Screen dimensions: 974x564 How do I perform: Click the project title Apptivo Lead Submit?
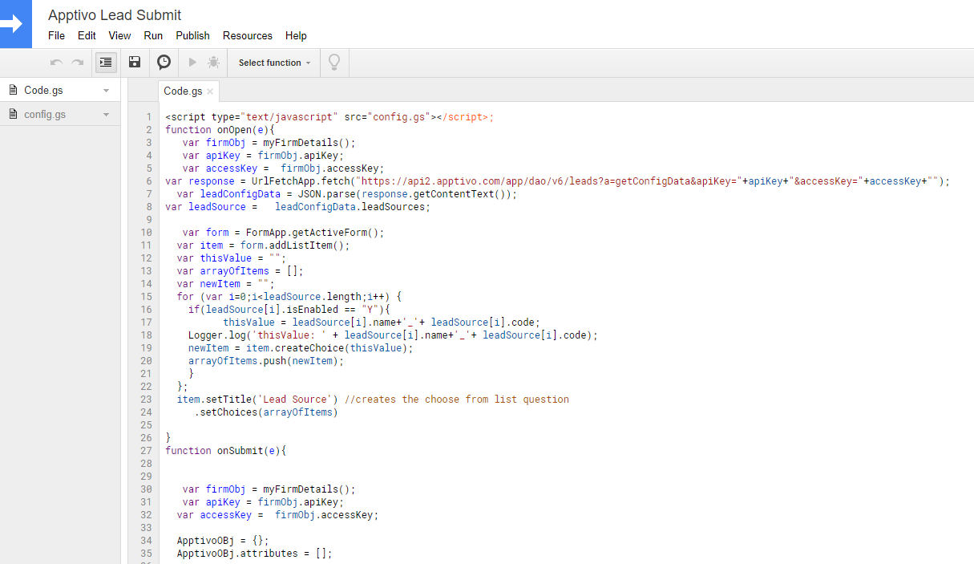pyautogui.click(x=115, y=15)
